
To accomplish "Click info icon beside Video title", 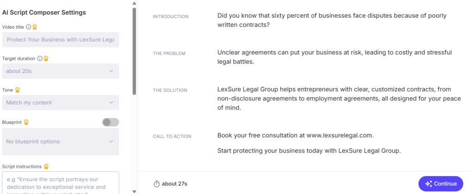I will coord(29,27).
